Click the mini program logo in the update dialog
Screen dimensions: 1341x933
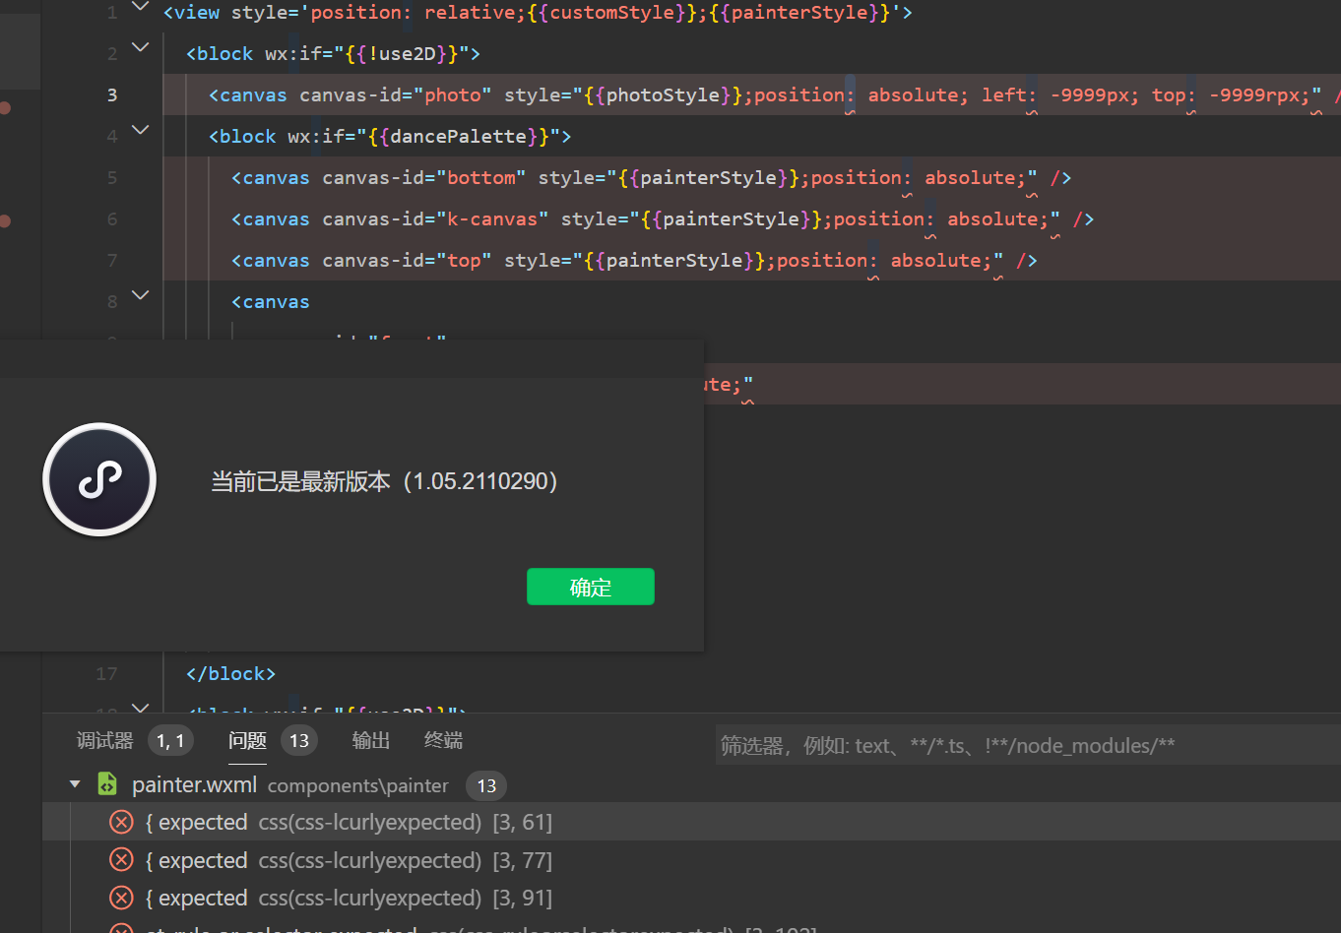click(99, 479)
